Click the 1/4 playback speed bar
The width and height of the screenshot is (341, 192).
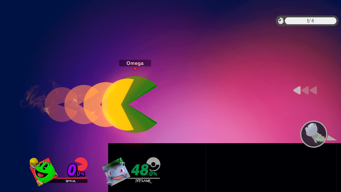click(310, 21)
